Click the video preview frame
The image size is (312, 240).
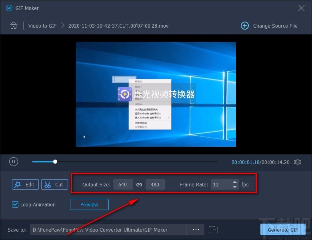click(x=156, y=94)
